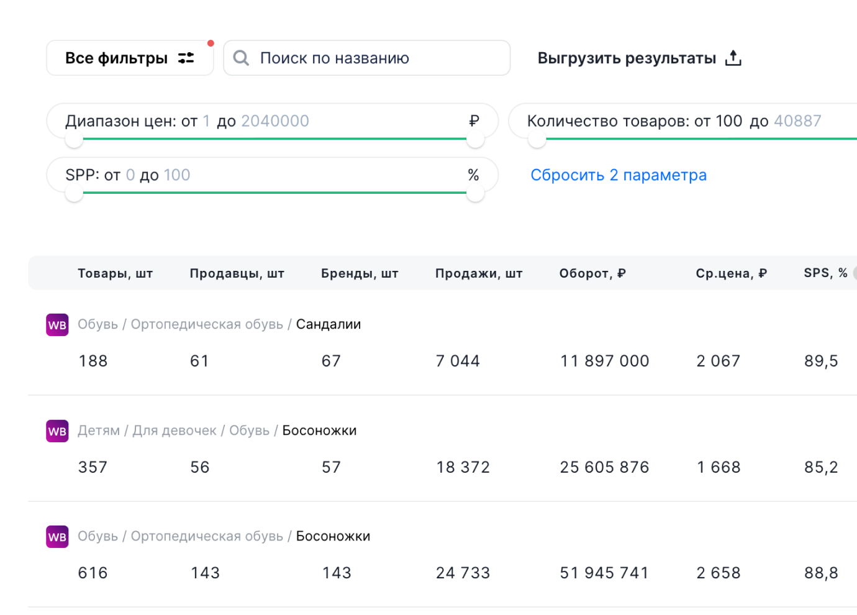Click the ruble icon in price range

[x=474, y=121]
